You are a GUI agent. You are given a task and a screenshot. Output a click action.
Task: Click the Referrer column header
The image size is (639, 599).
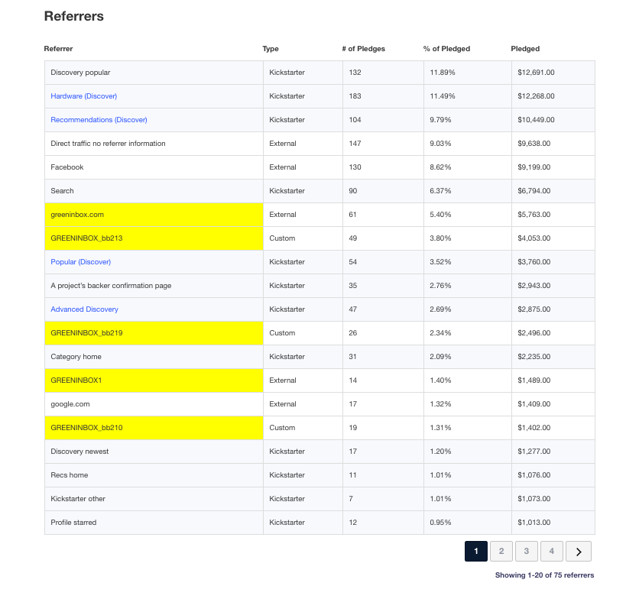(59, 49)
